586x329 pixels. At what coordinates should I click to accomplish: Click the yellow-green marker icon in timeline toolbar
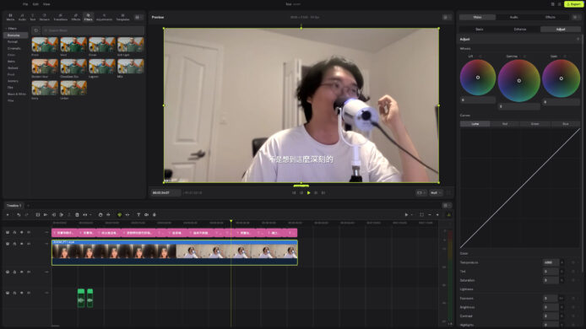pyautogui.click(x=120, y=215)
